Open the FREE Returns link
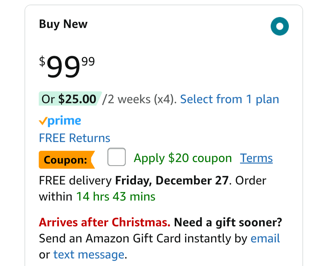Screen dimensions: 327x266 [x=74, y=138]
